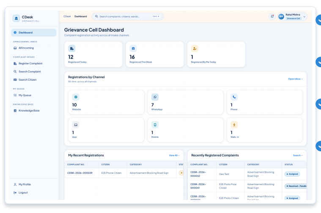Click the Phone channel icon
Screen dimensions: 321x213
pyautogui.click(x=234, y=97)
